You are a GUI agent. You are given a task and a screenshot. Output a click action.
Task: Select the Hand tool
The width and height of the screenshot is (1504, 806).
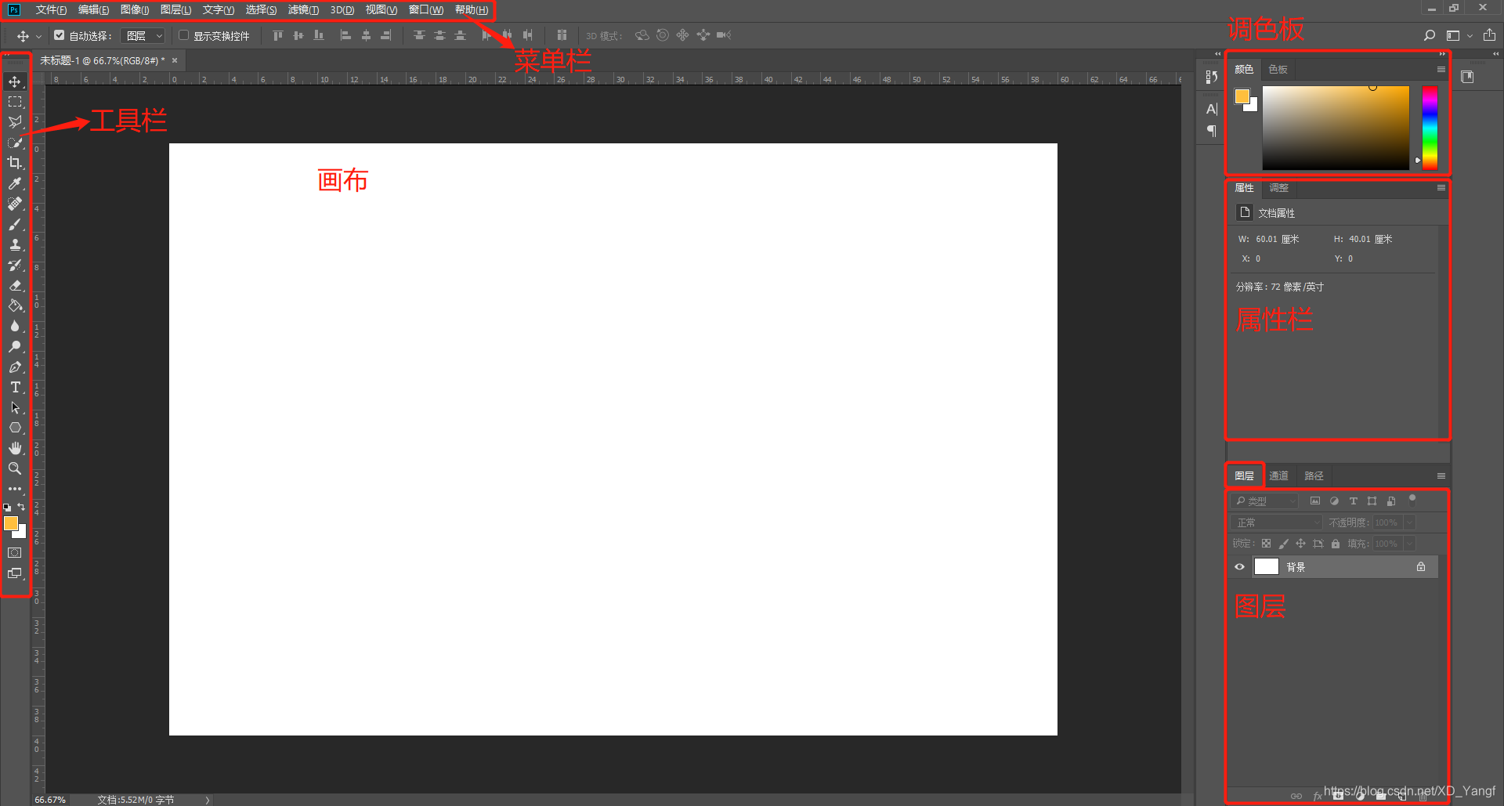pyautogui.click(x=15, y=448)
